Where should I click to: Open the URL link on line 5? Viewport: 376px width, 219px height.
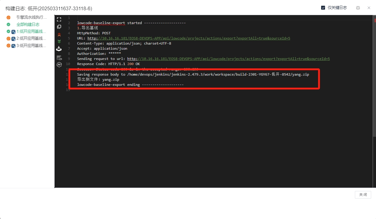pos(189,38)
